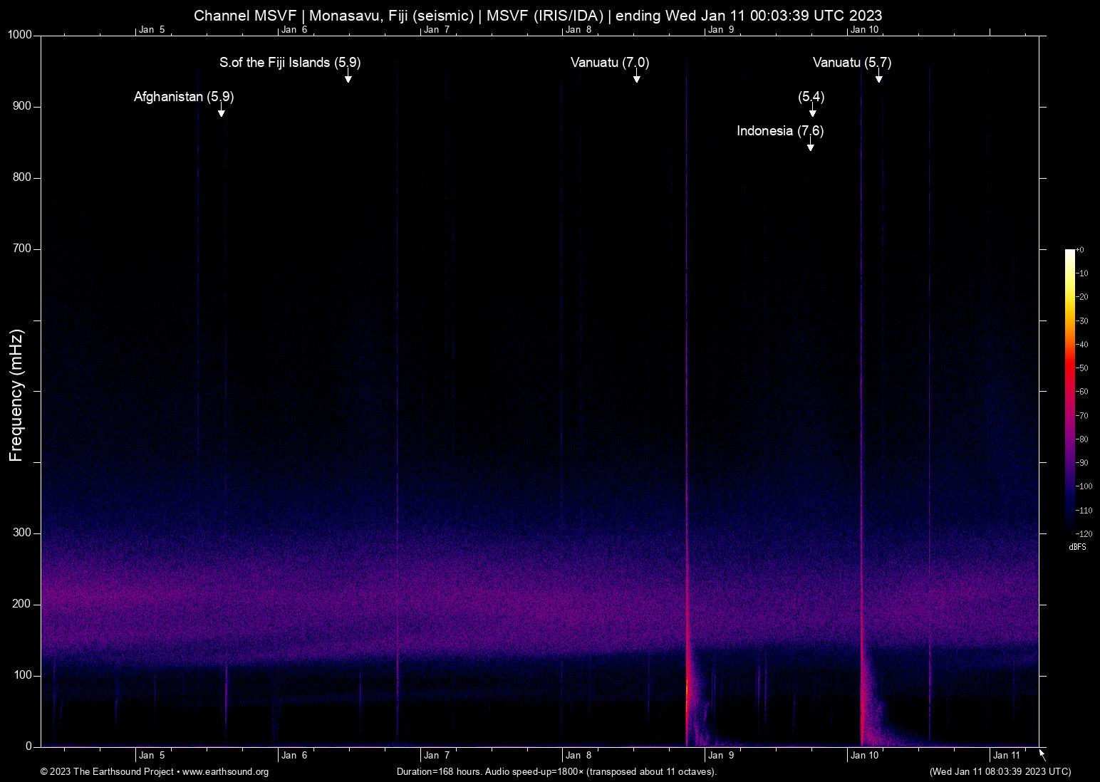Click the Jan 7 top axis label
This screenshot has height=782, width=1100.
[x=437, y=29]
